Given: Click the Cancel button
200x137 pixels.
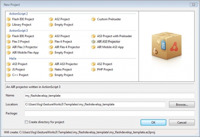Looking at the screenshot, I should point(182,122).
